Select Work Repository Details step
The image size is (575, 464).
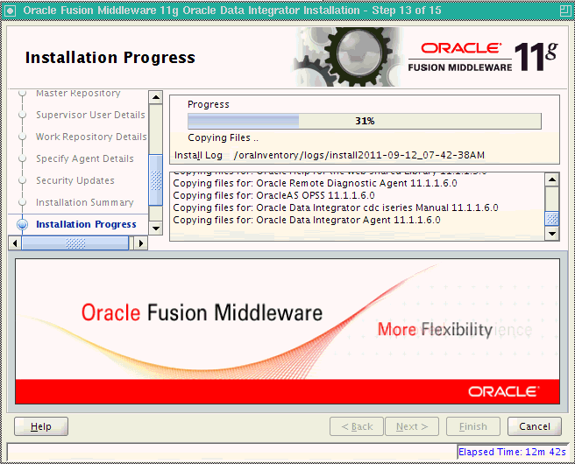(x=91, y=137)
